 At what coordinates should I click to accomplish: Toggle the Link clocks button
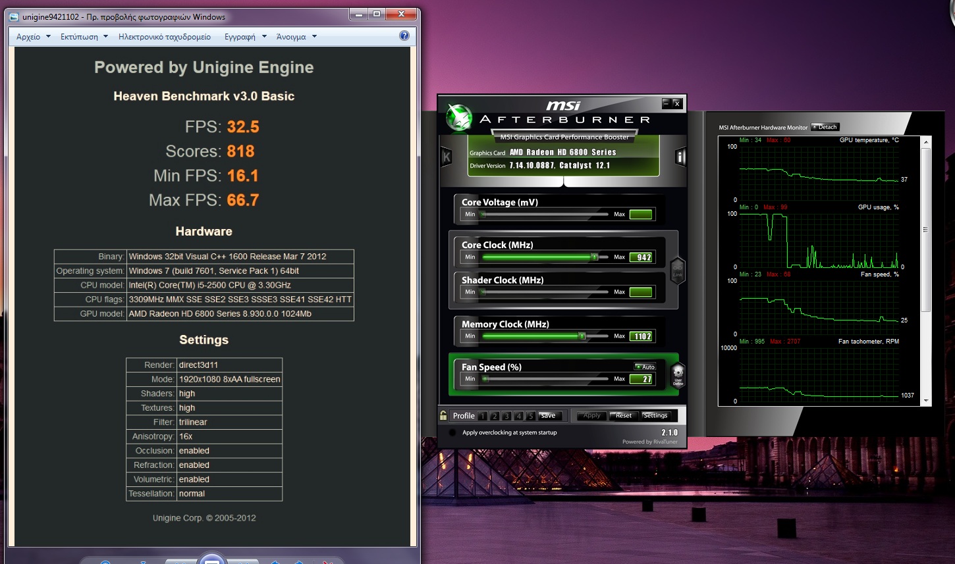coord(678,270)
